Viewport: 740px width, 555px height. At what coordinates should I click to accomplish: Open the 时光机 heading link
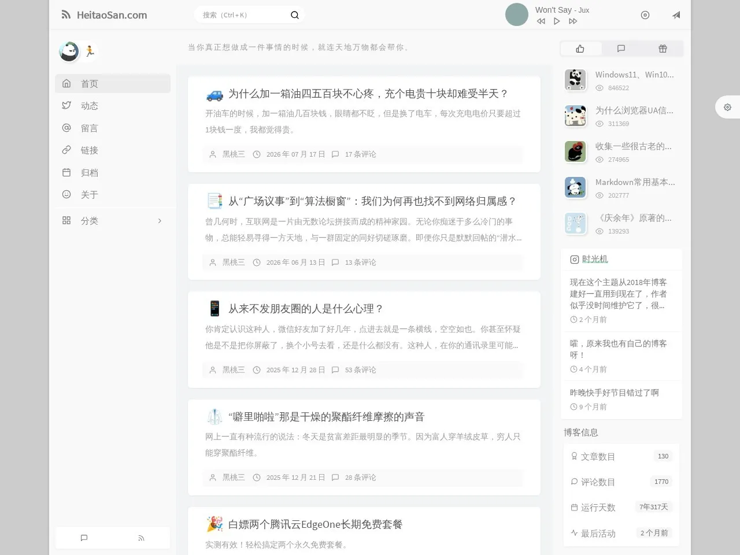595,259
